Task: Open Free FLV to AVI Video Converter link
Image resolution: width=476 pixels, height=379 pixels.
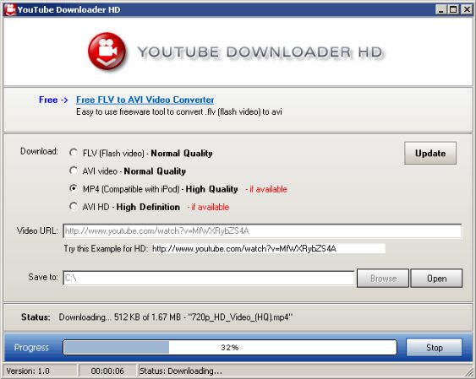Action: pos(145,100)
